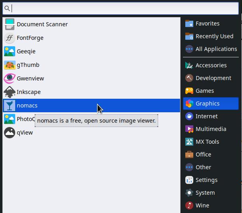Screen dimensions: 242x213
Task: Launch Geeqie by its name
Action: click(26, 51)
